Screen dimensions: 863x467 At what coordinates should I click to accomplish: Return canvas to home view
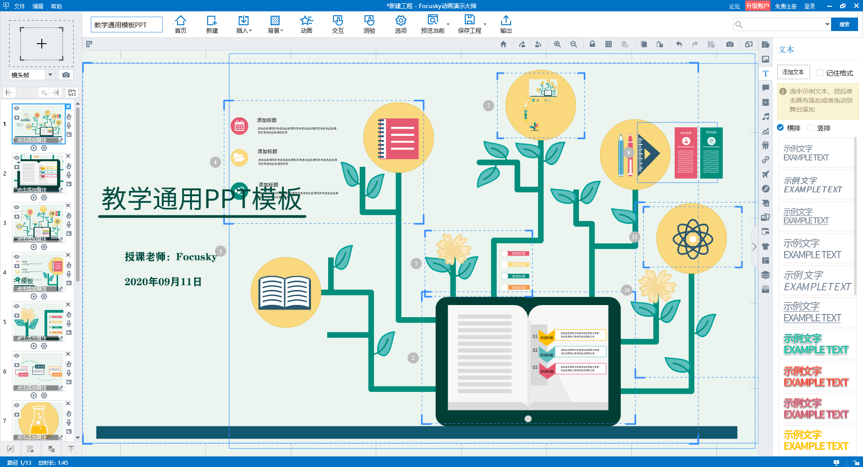pos(503,44)
